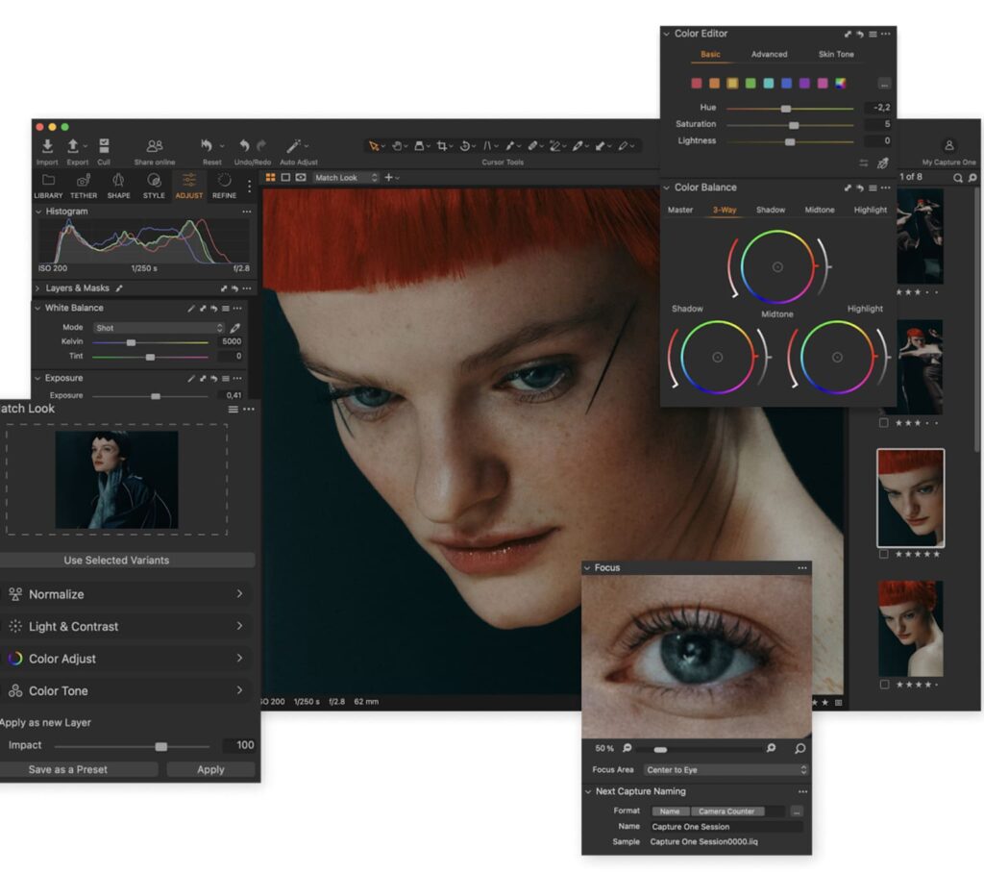Viewport: 984px width, 874px height.
Task: Click the Capture One Session name field
Action: pyautogui.click(x=724, y=827)
